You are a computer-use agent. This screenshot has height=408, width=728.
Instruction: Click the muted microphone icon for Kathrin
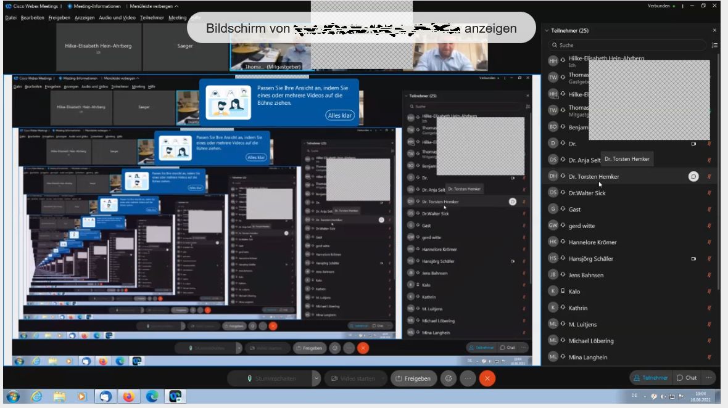point(709,308)
